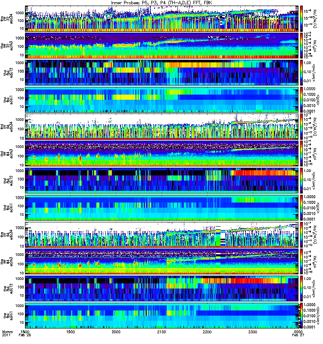Screen dimensions: 323x344
Task: Click the color bar of tha fff scm3
Action: [301, 46]
